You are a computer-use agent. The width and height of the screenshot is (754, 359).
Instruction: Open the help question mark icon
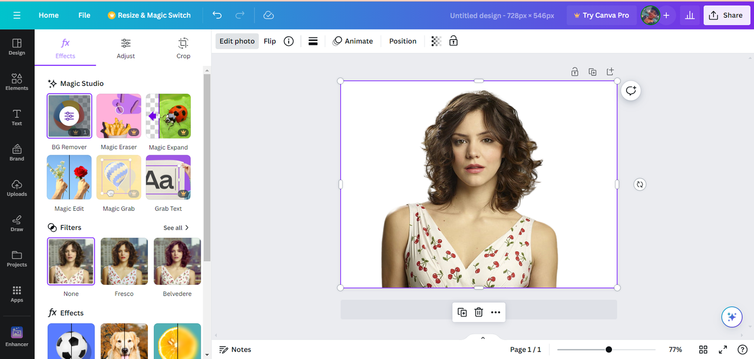click(x=742, y=350)
